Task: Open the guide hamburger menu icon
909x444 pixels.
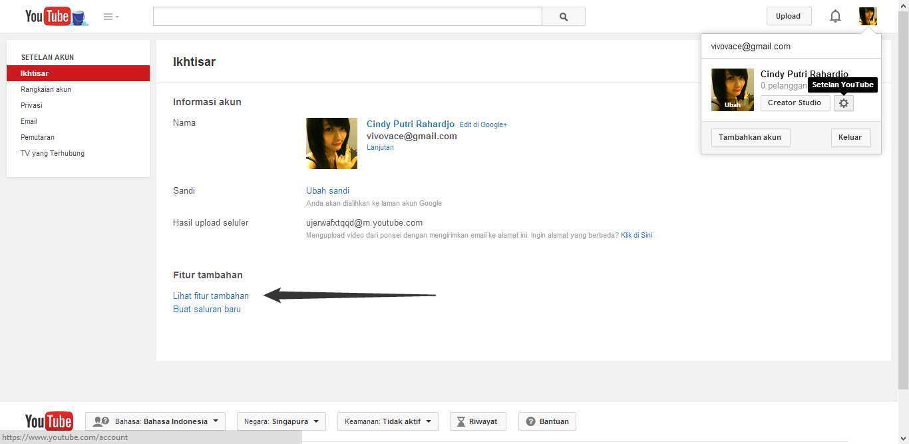Action: click(x=111, y=17)
